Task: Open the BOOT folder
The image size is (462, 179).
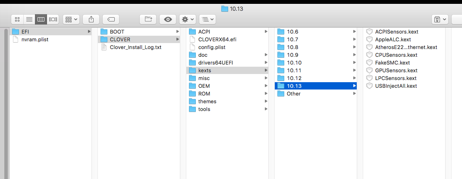Action: point(139,31)
